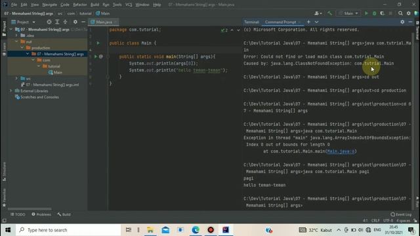Open the Refactor menu
The width and height of the screenshot is (420, 236).
coord(80,5)
